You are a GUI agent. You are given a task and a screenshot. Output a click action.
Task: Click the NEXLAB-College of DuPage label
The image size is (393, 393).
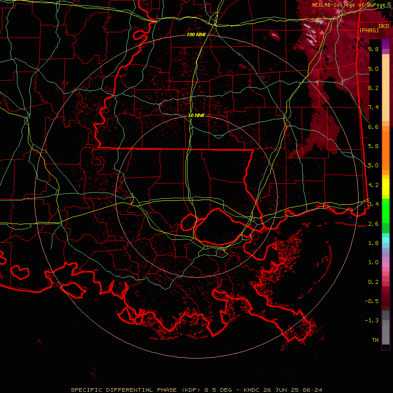point(349,5)
